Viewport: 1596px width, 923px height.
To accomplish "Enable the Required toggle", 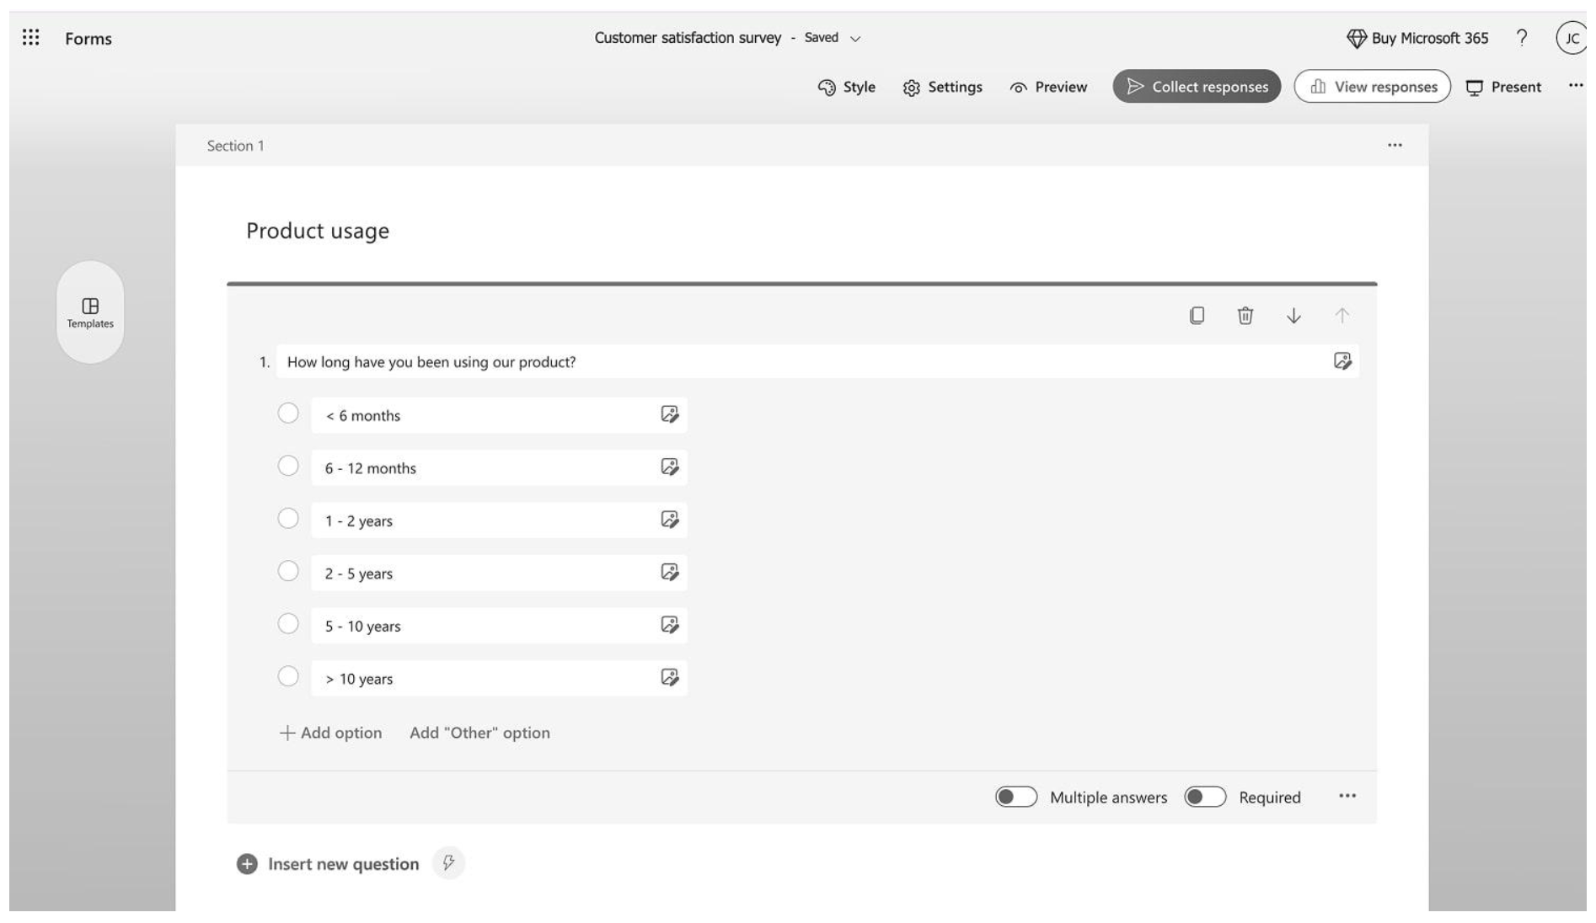I will pos(1205,797).
